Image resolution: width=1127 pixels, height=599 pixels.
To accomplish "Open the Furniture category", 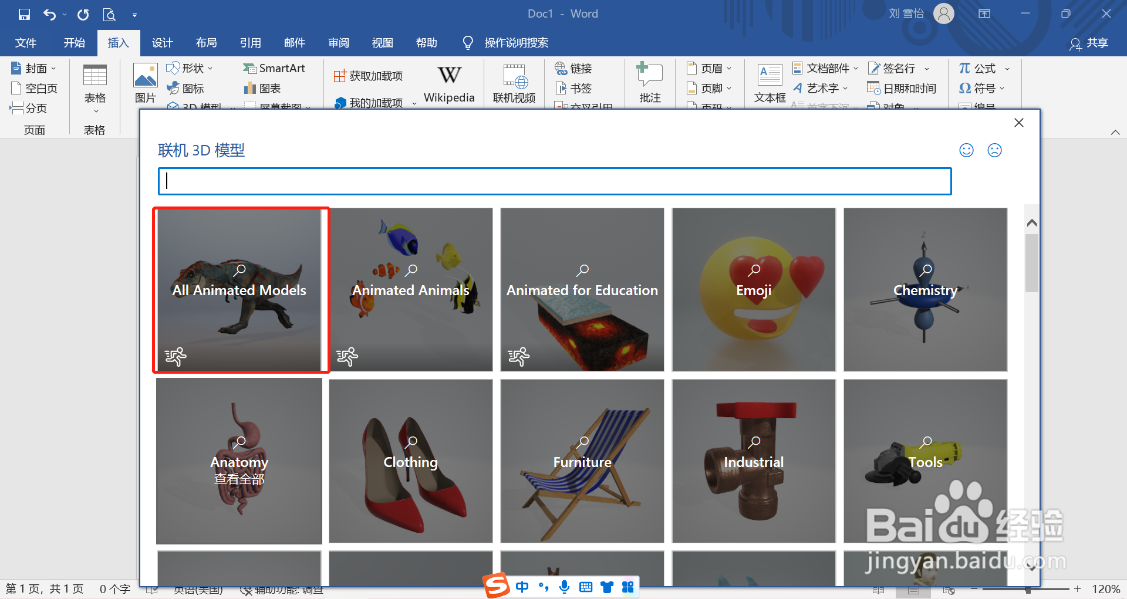I will [582, 461].
